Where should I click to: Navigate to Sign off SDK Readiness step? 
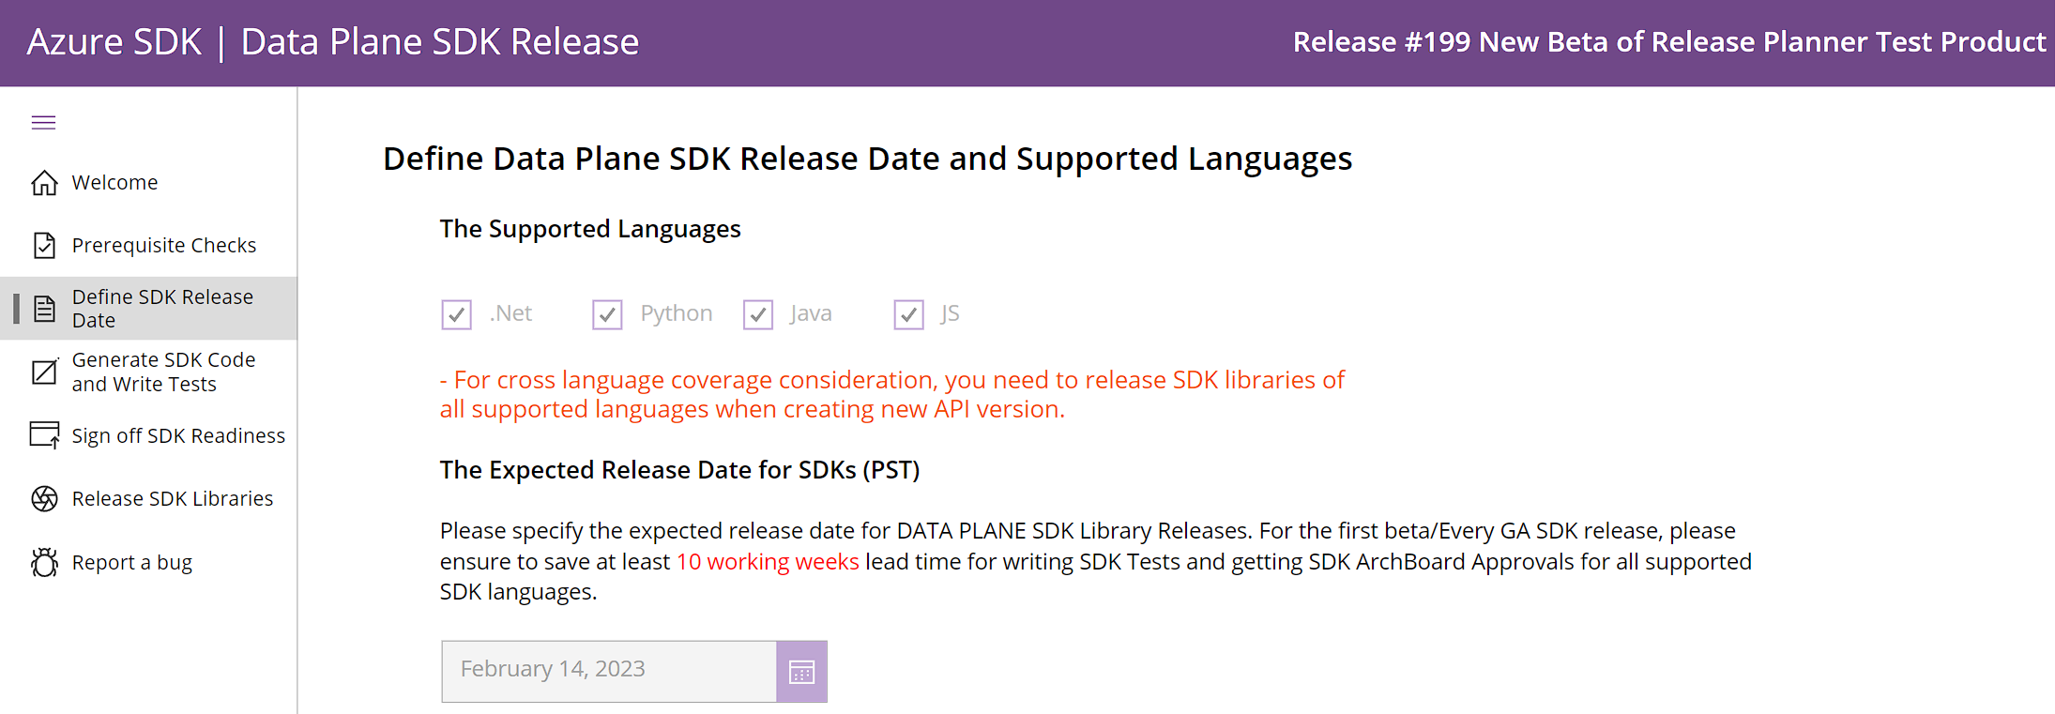178,434
